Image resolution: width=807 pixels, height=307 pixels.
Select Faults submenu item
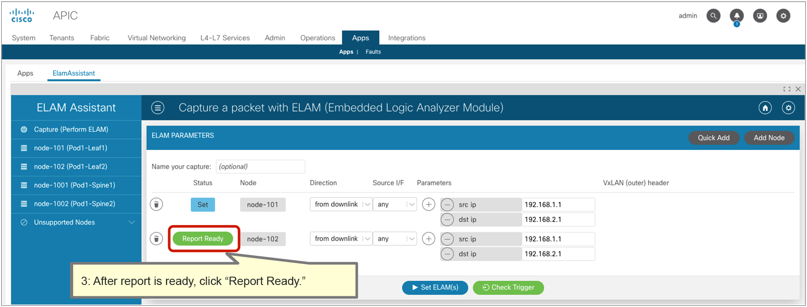(x=373, y=52)
